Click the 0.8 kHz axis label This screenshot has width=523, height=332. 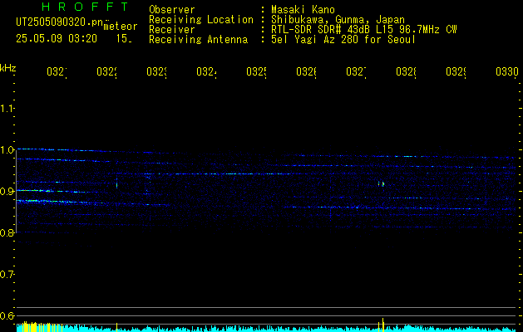coord(7,232)
